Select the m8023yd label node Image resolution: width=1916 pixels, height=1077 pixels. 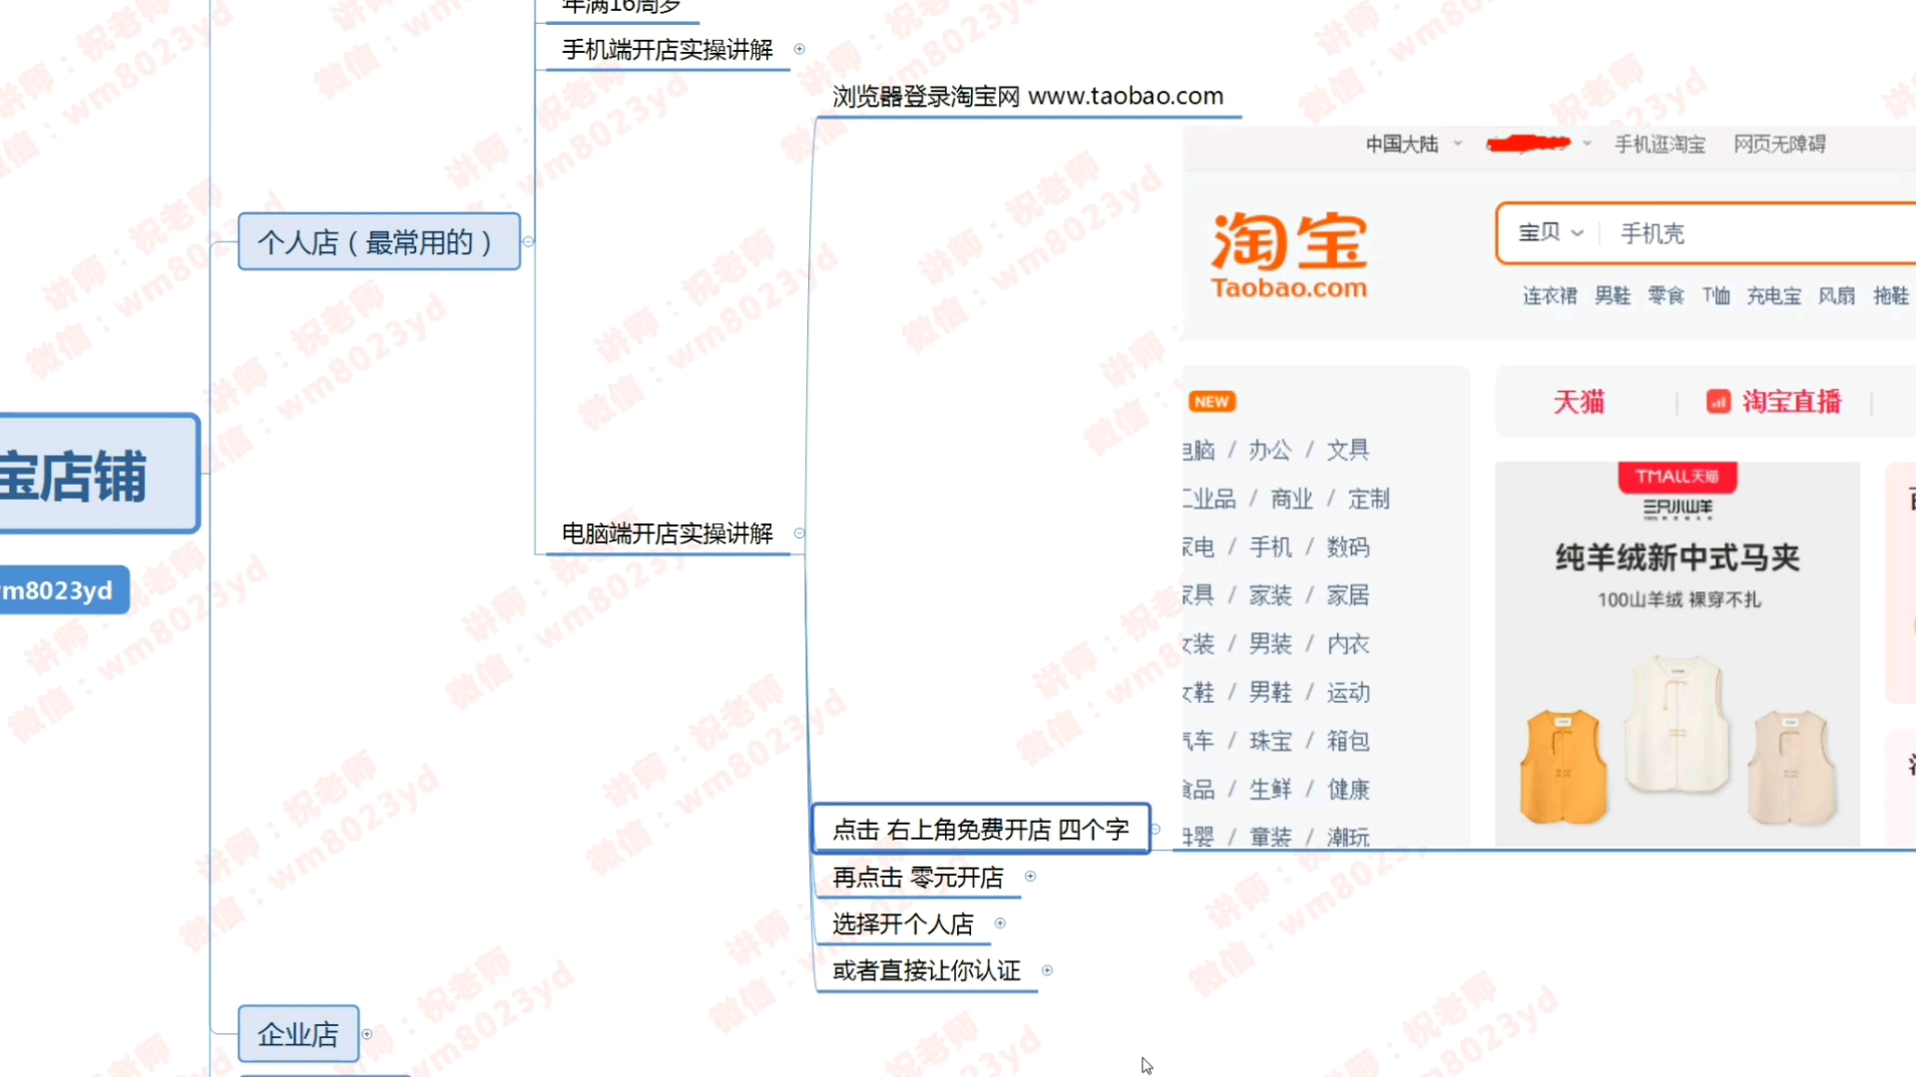point(64,590)
